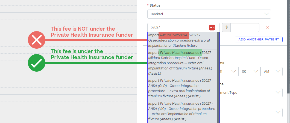
Task: Remove the fee row with the orange X
Action: [268, 27]
